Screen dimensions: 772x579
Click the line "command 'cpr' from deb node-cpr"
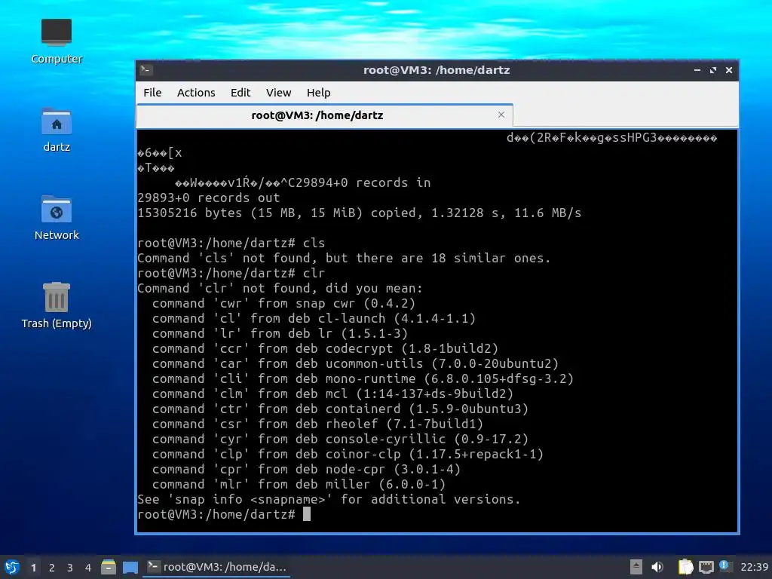pyautogui.click(x=306, y=469)
